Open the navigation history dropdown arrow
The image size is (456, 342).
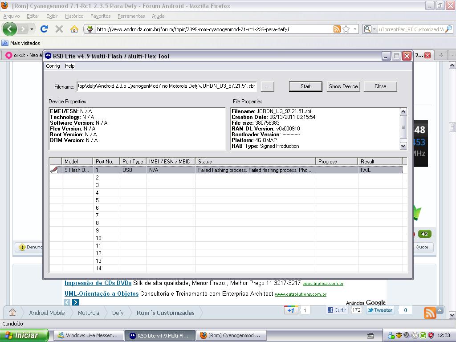coord(32,29)
